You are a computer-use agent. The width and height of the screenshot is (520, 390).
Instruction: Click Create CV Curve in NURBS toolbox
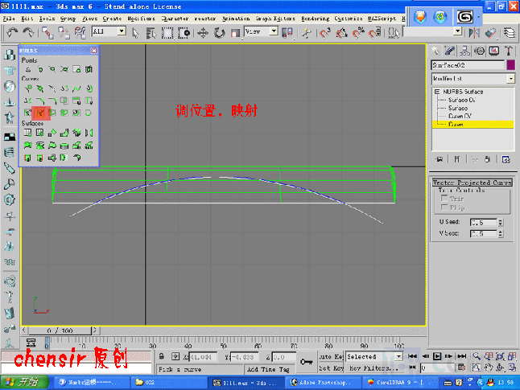(x=28, y=88)
